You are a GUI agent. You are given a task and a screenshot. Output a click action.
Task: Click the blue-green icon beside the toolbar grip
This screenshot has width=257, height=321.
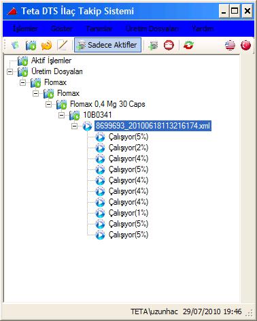pyautogui.click(x=16, y=45)
